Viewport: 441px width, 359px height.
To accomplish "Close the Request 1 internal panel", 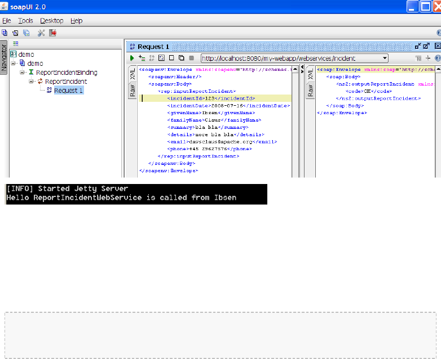I will tap(438, 46).
